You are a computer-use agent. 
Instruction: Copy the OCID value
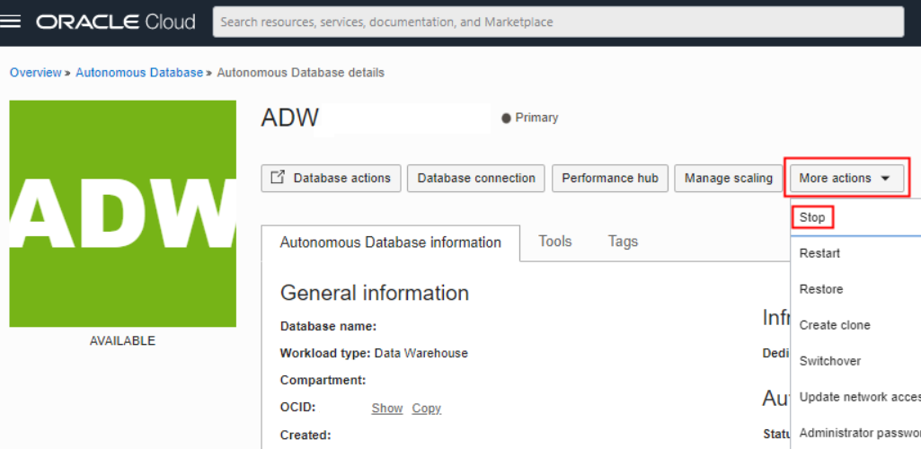pos(427,409)
